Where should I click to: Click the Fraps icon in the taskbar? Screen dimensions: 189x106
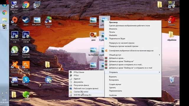pos(4,26)
